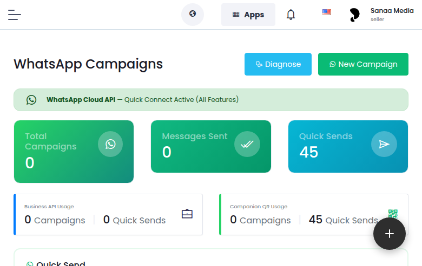The width and height of the screenshot is (422, 266).
Task: Click the Total Campaigns label
Action: pyautogui.click(x=51, y=141)
